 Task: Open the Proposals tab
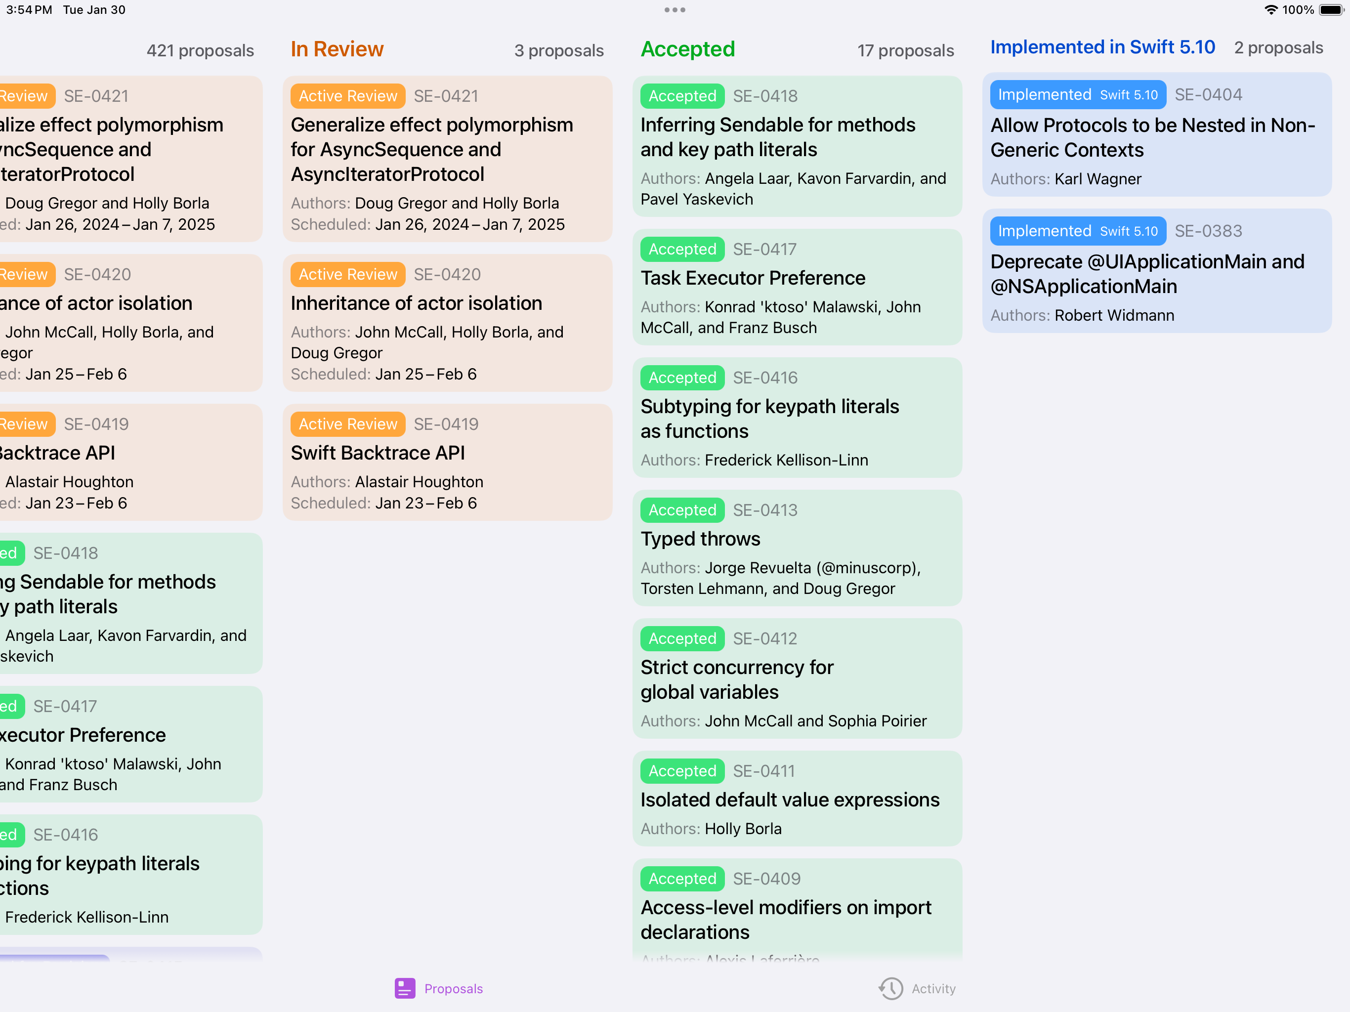[x=438, y=988]
